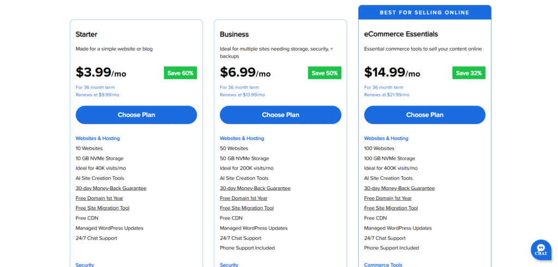Open eCommerce plan's 30-day Money-Back Guarantee link
This screenshot has width=558, height=267.
(399, 188)
